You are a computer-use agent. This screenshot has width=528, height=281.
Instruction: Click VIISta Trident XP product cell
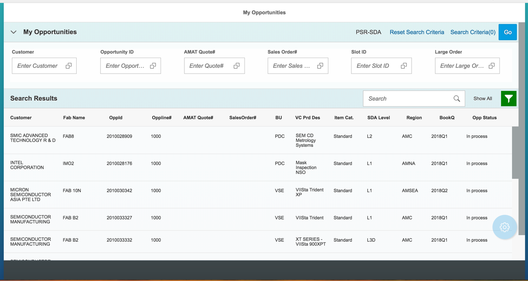(310, 192)
